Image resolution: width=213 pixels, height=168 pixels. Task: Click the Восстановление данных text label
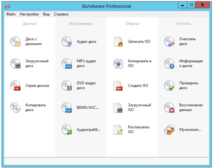pyautogui.click(x=191, y=108)
